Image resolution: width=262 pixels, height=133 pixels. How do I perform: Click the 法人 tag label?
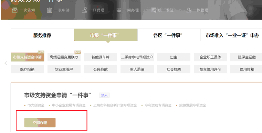104,95
